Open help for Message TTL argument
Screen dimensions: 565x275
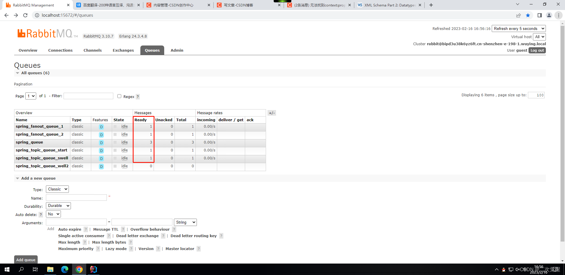123,229
